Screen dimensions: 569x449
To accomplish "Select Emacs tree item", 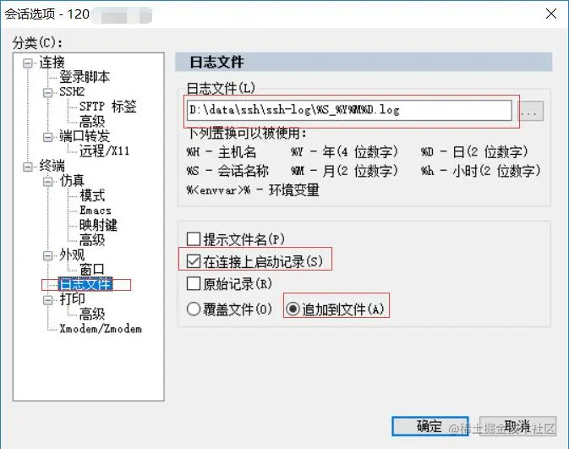I will point(96,211).
